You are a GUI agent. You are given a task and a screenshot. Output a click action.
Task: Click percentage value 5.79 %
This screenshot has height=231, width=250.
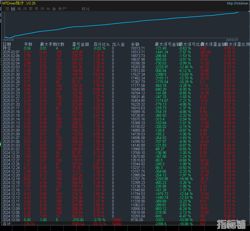99,216
